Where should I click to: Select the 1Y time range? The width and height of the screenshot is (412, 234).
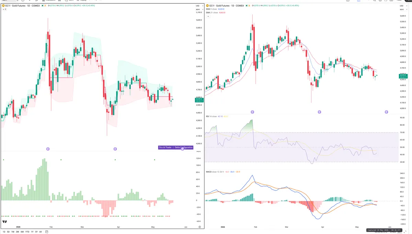(32, 232)
